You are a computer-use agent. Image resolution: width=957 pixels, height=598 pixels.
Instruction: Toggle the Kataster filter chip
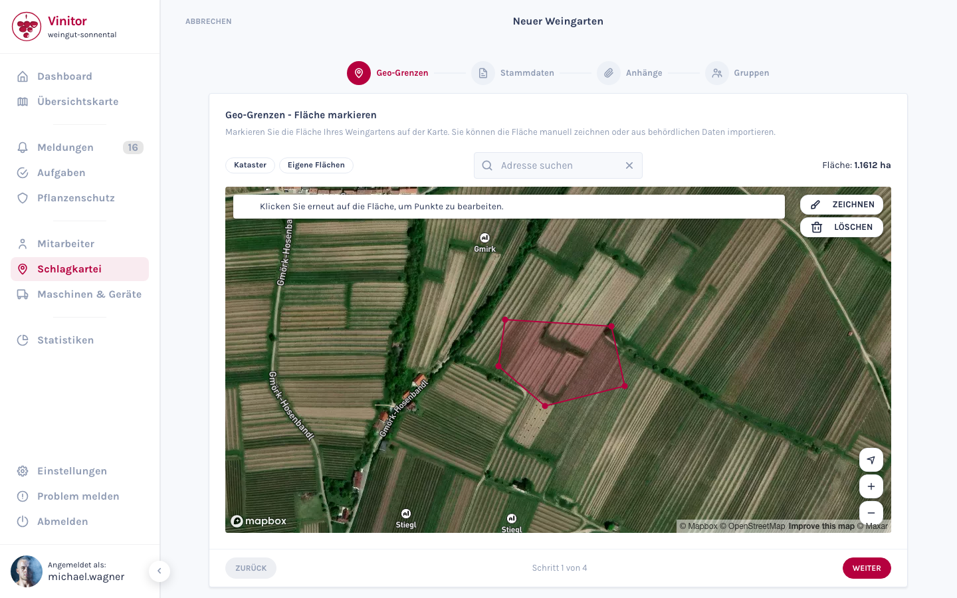pos(250,165)
